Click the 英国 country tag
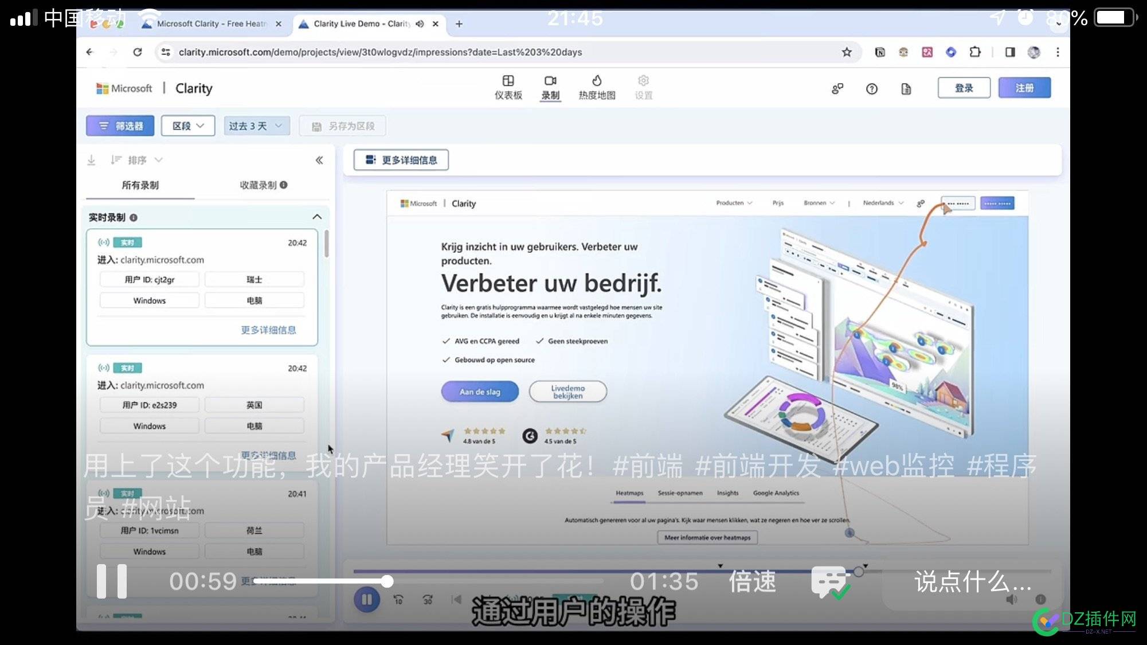This screenshot has width=1147, height=645. pyautogui.click(x=254, y=405)
